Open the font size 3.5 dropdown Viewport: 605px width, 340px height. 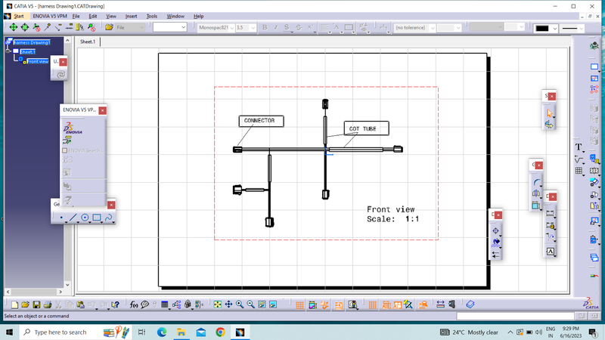(x=253, y=28)
